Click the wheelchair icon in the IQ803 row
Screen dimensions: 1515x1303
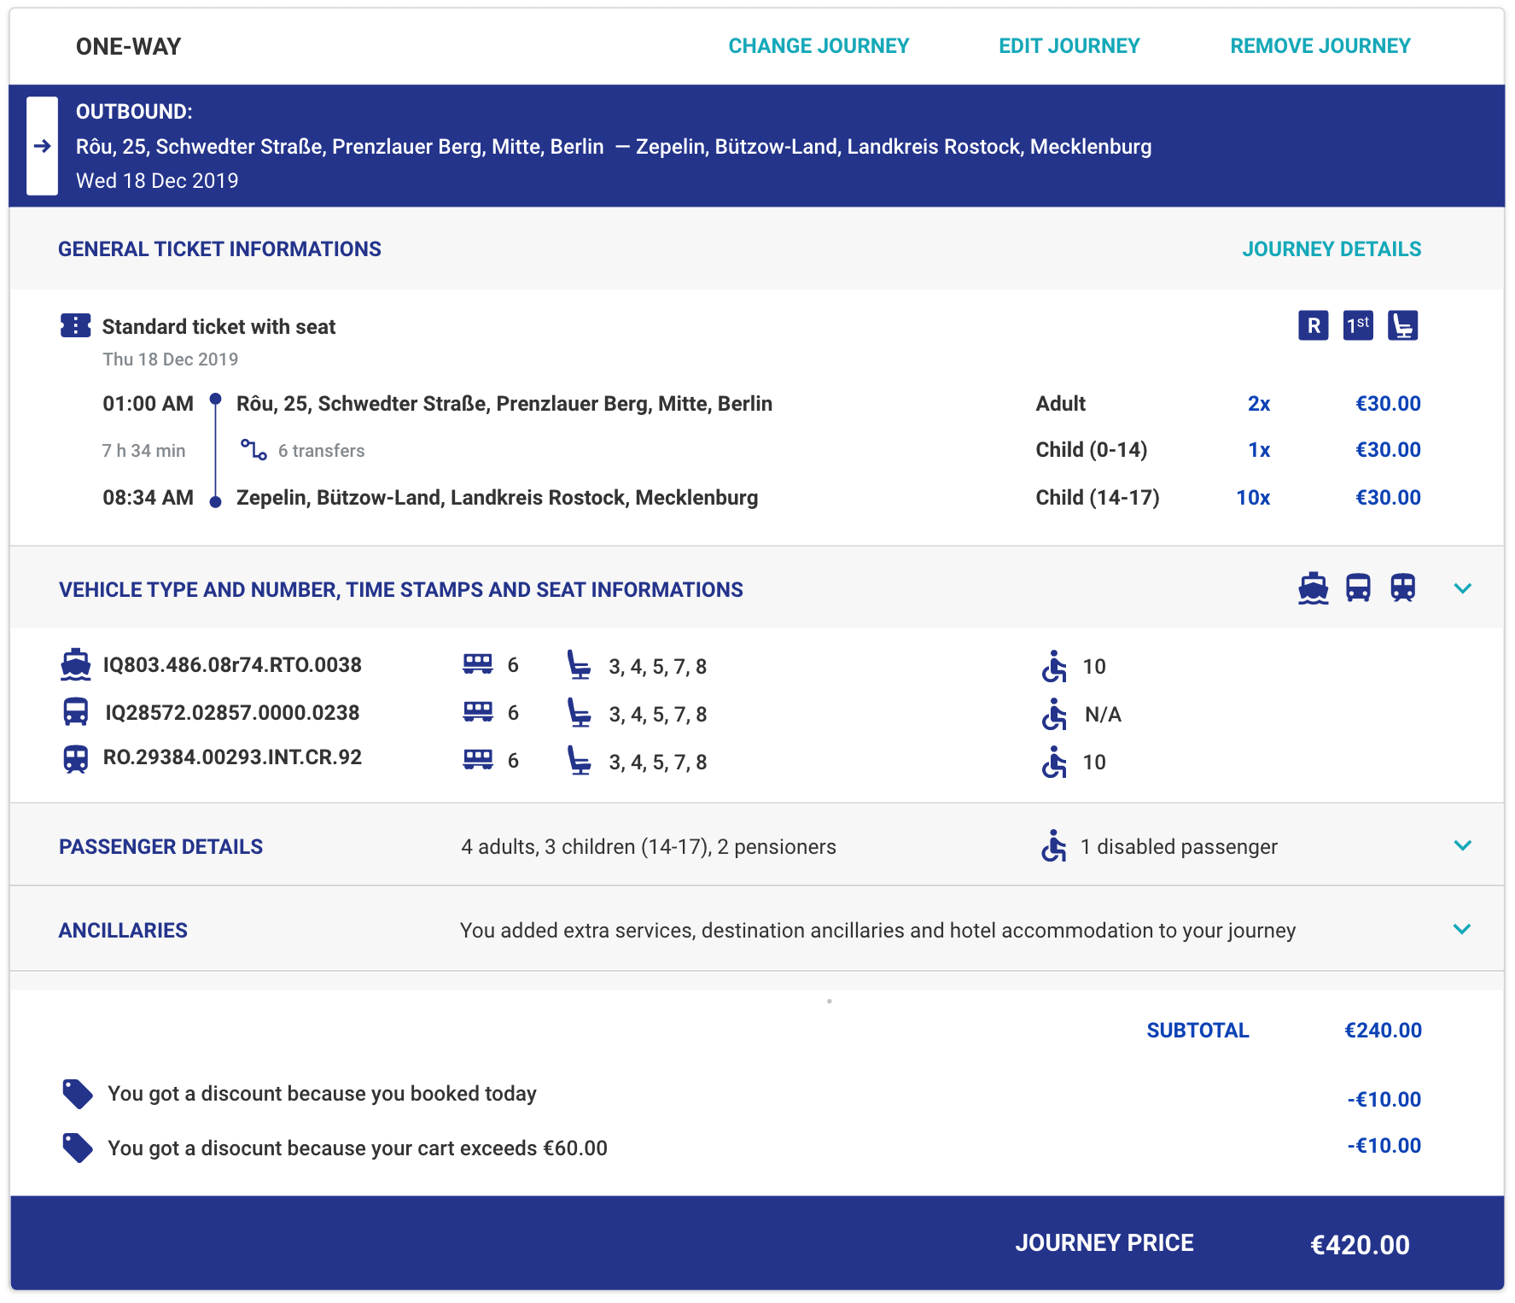(1054, 666)
